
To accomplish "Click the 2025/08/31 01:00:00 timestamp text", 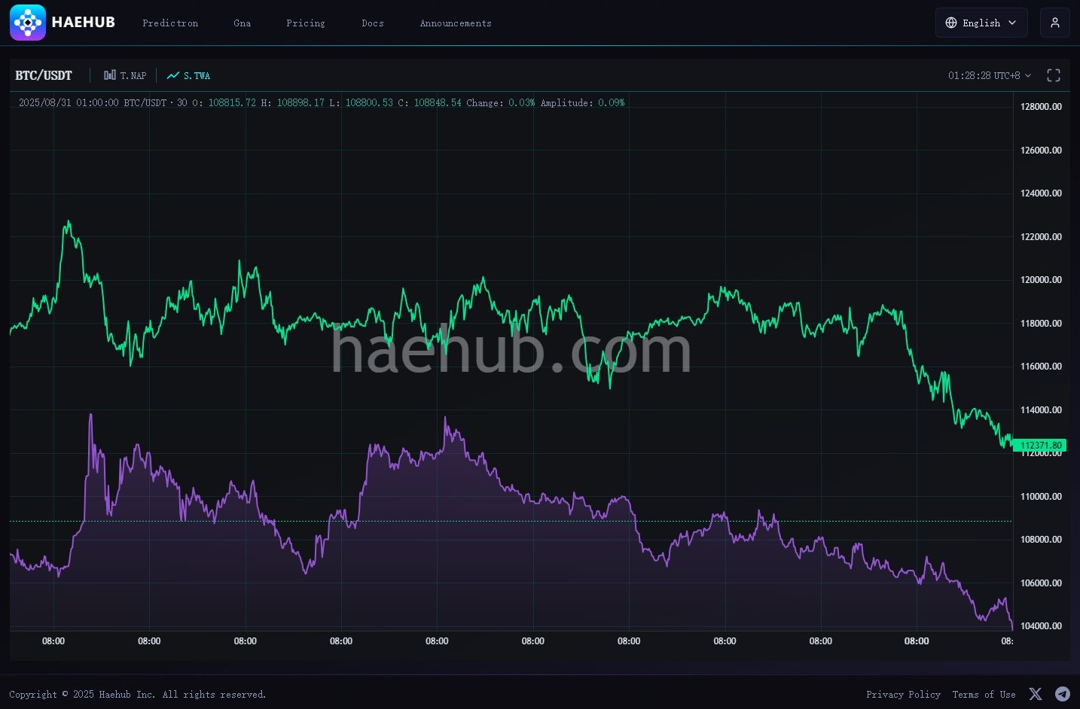I will click(69, 102).
